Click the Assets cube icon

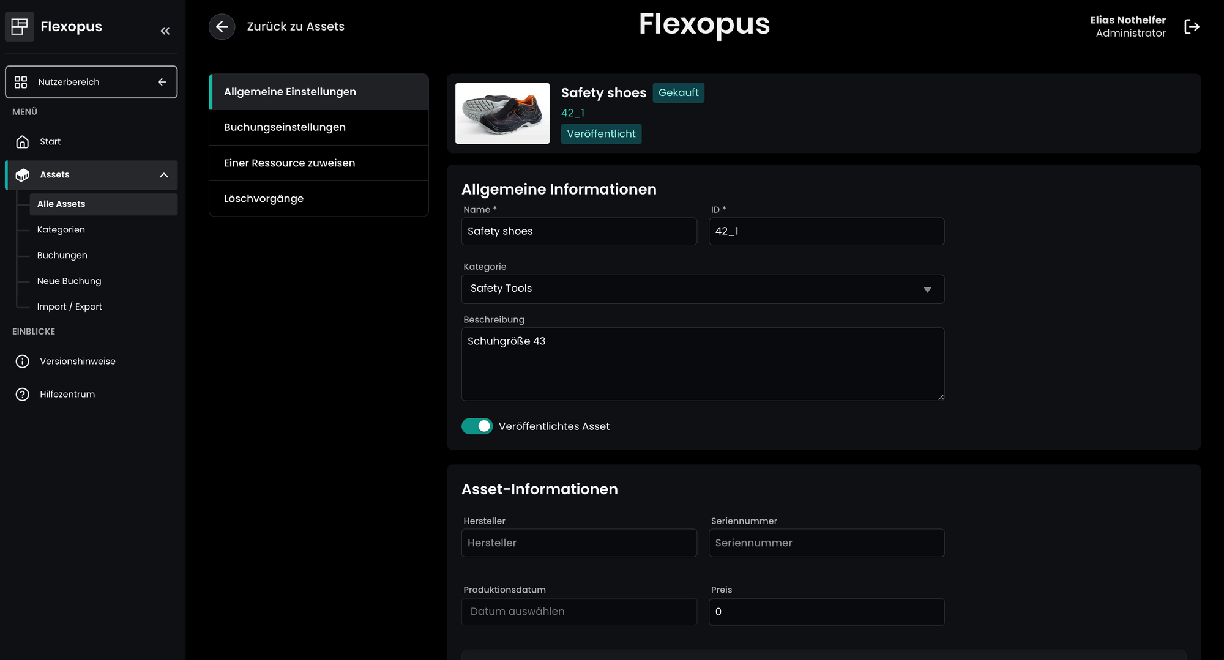pos(23,175)
